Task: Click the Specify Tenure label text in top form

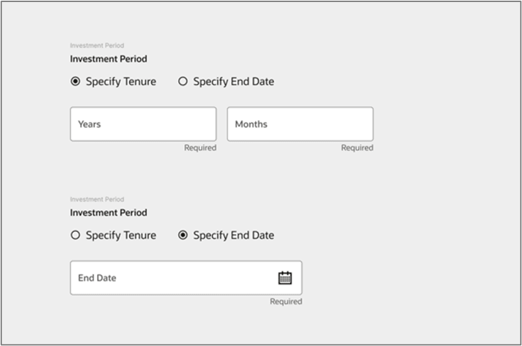Action: 121,82
